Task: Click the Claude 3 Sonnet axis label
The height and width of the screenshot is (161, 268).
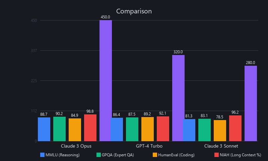Action: pos(221,146)
